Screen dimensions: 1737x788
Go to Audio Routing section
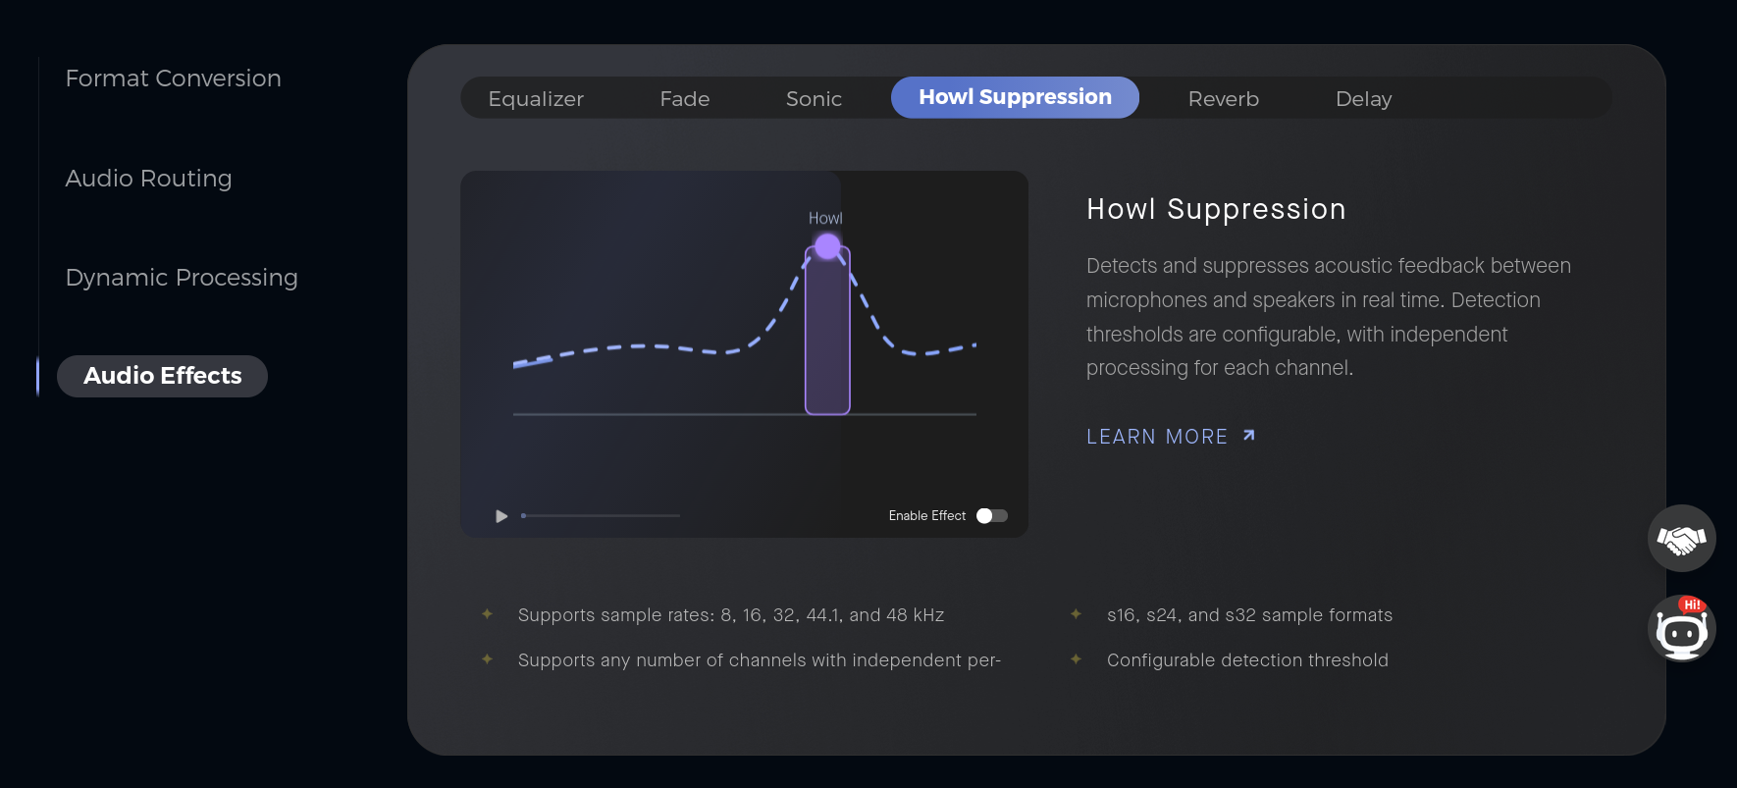[x=148, y=179]
